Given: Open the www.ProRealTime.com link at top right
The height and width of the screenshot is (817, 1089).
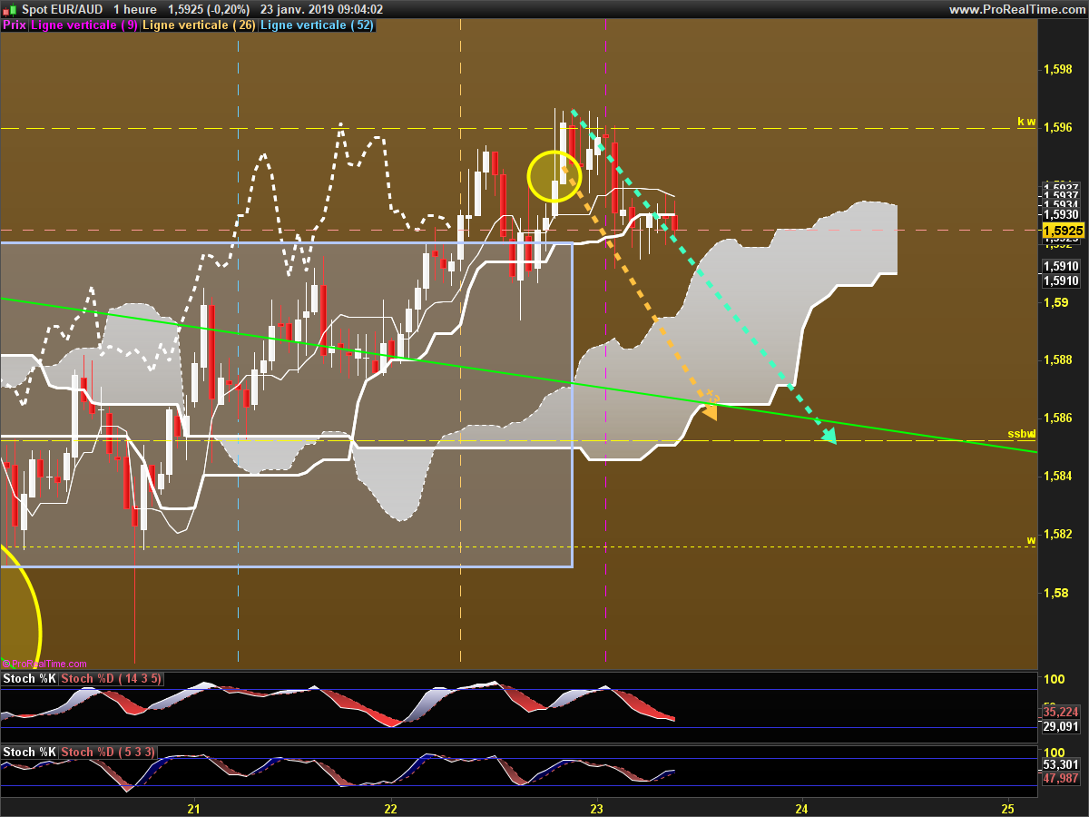Looking at the screenshot, I should 1016,9.
